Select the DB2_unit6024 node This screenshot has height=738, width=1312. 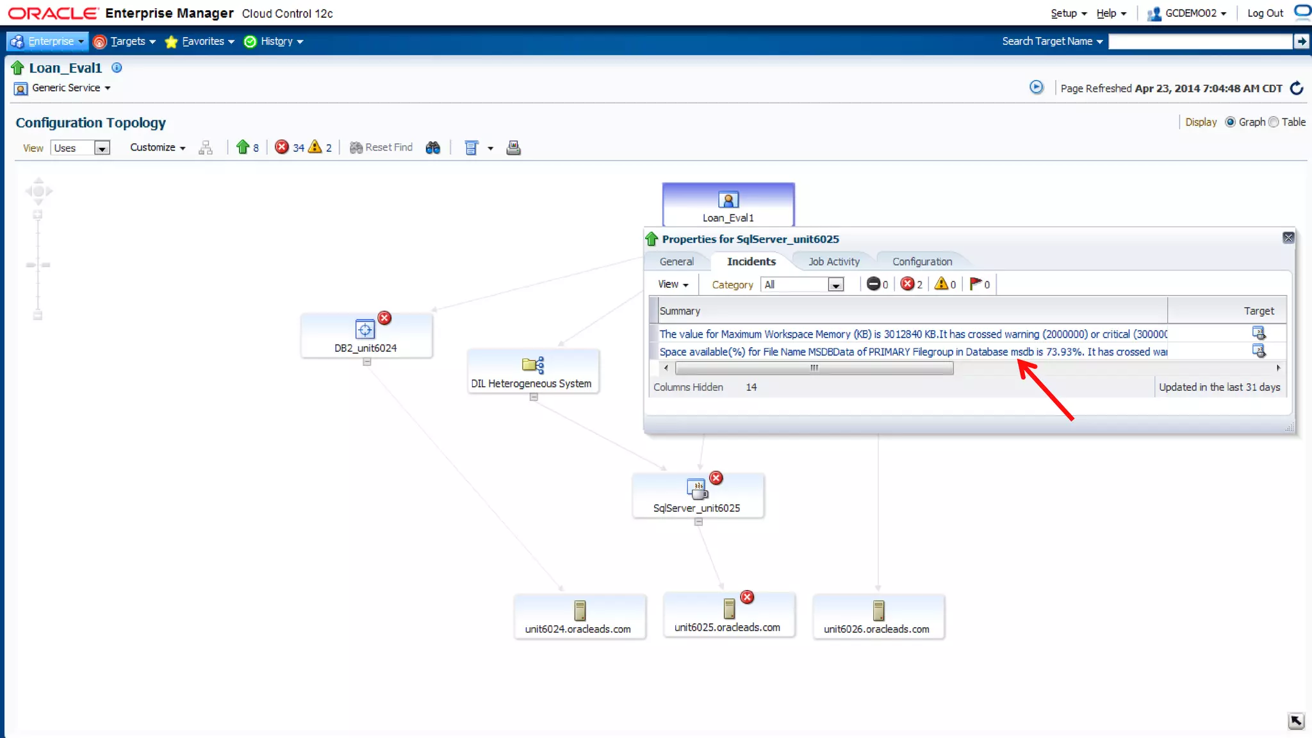[366, 336]
